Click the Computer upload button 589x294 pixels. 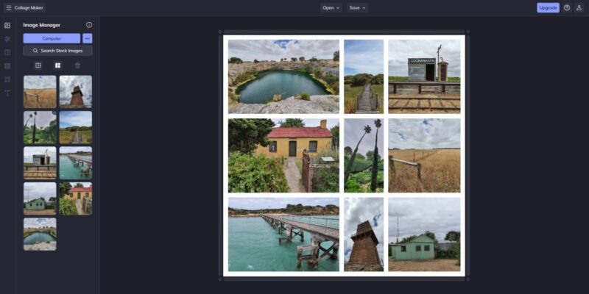pos(52,38)
